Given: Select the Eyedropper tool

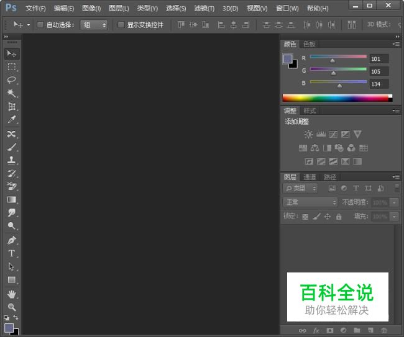Looking at the screenshot, I should [x=11, y=120].
